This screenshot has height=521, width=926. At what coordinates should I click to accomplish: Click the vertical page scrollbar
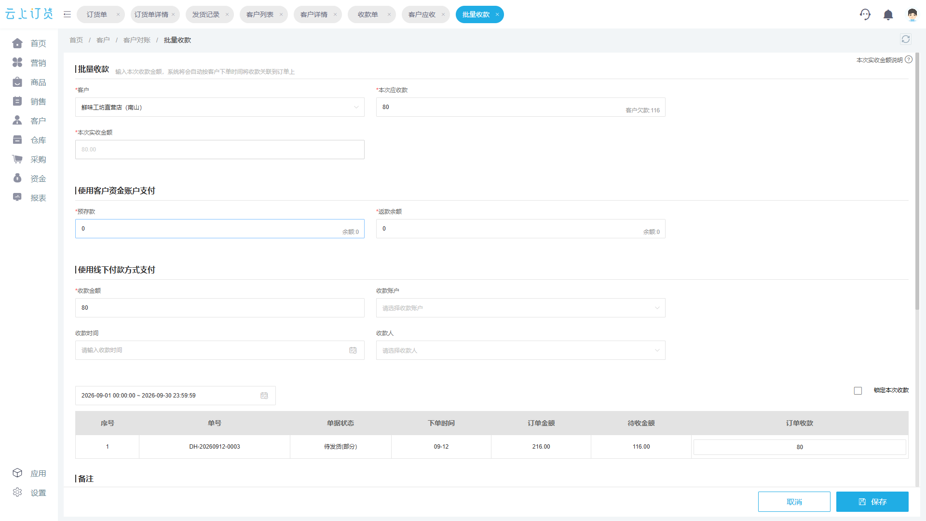pyautogui.click(x=917, y=181)
